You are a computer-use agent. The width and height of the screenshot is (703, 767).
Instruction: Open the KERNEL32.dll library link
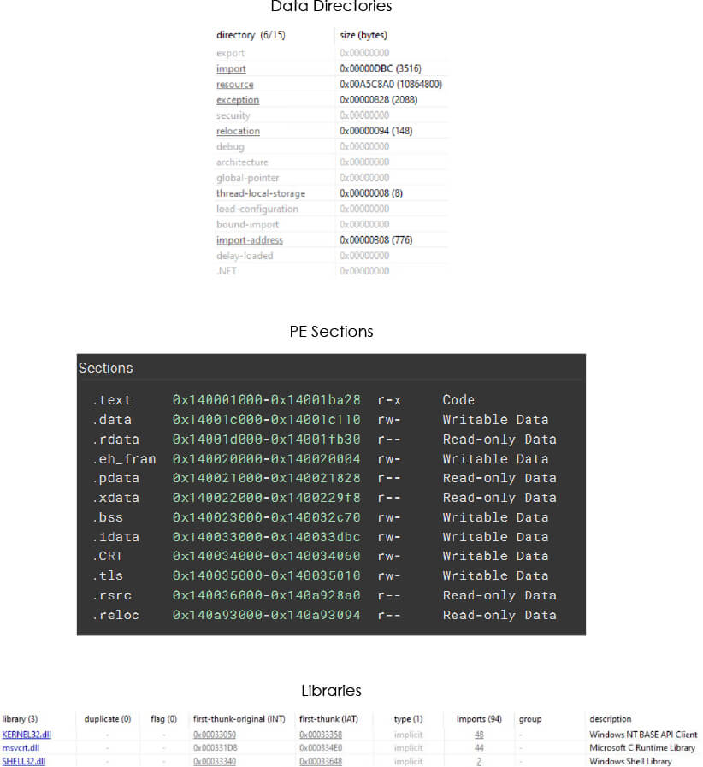point(27,735)
